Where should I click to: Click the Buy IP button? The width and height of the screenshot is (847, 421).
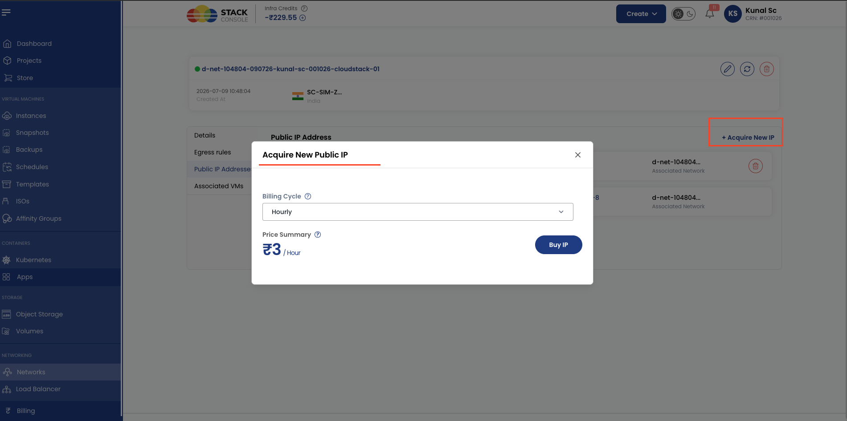[x=559, y=245]
